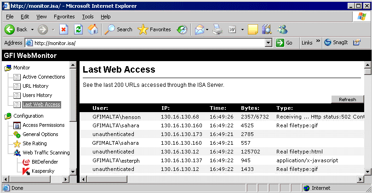This screenshot has width=372, height=193.
Task: Click application/x-javascript type text
Action: coord(307,160)
